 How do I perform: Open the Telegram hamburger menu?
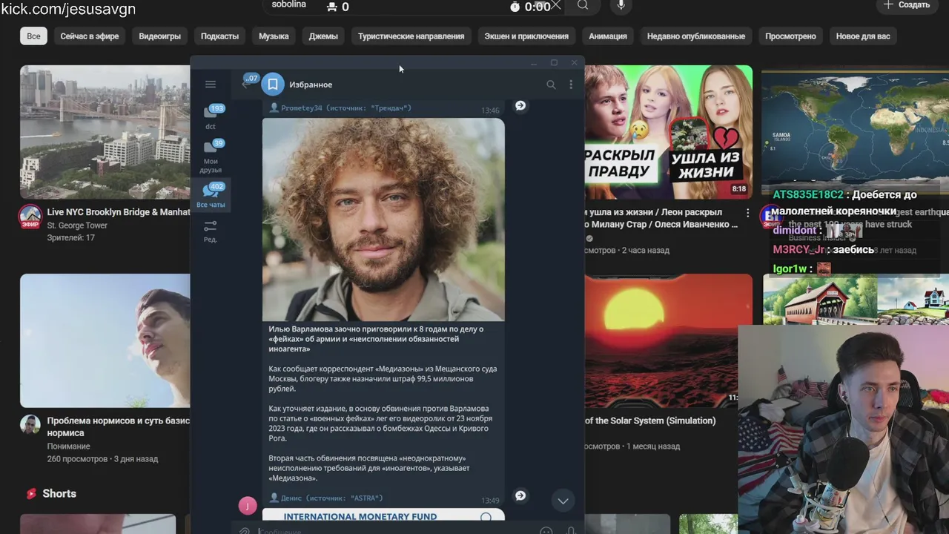211,85
